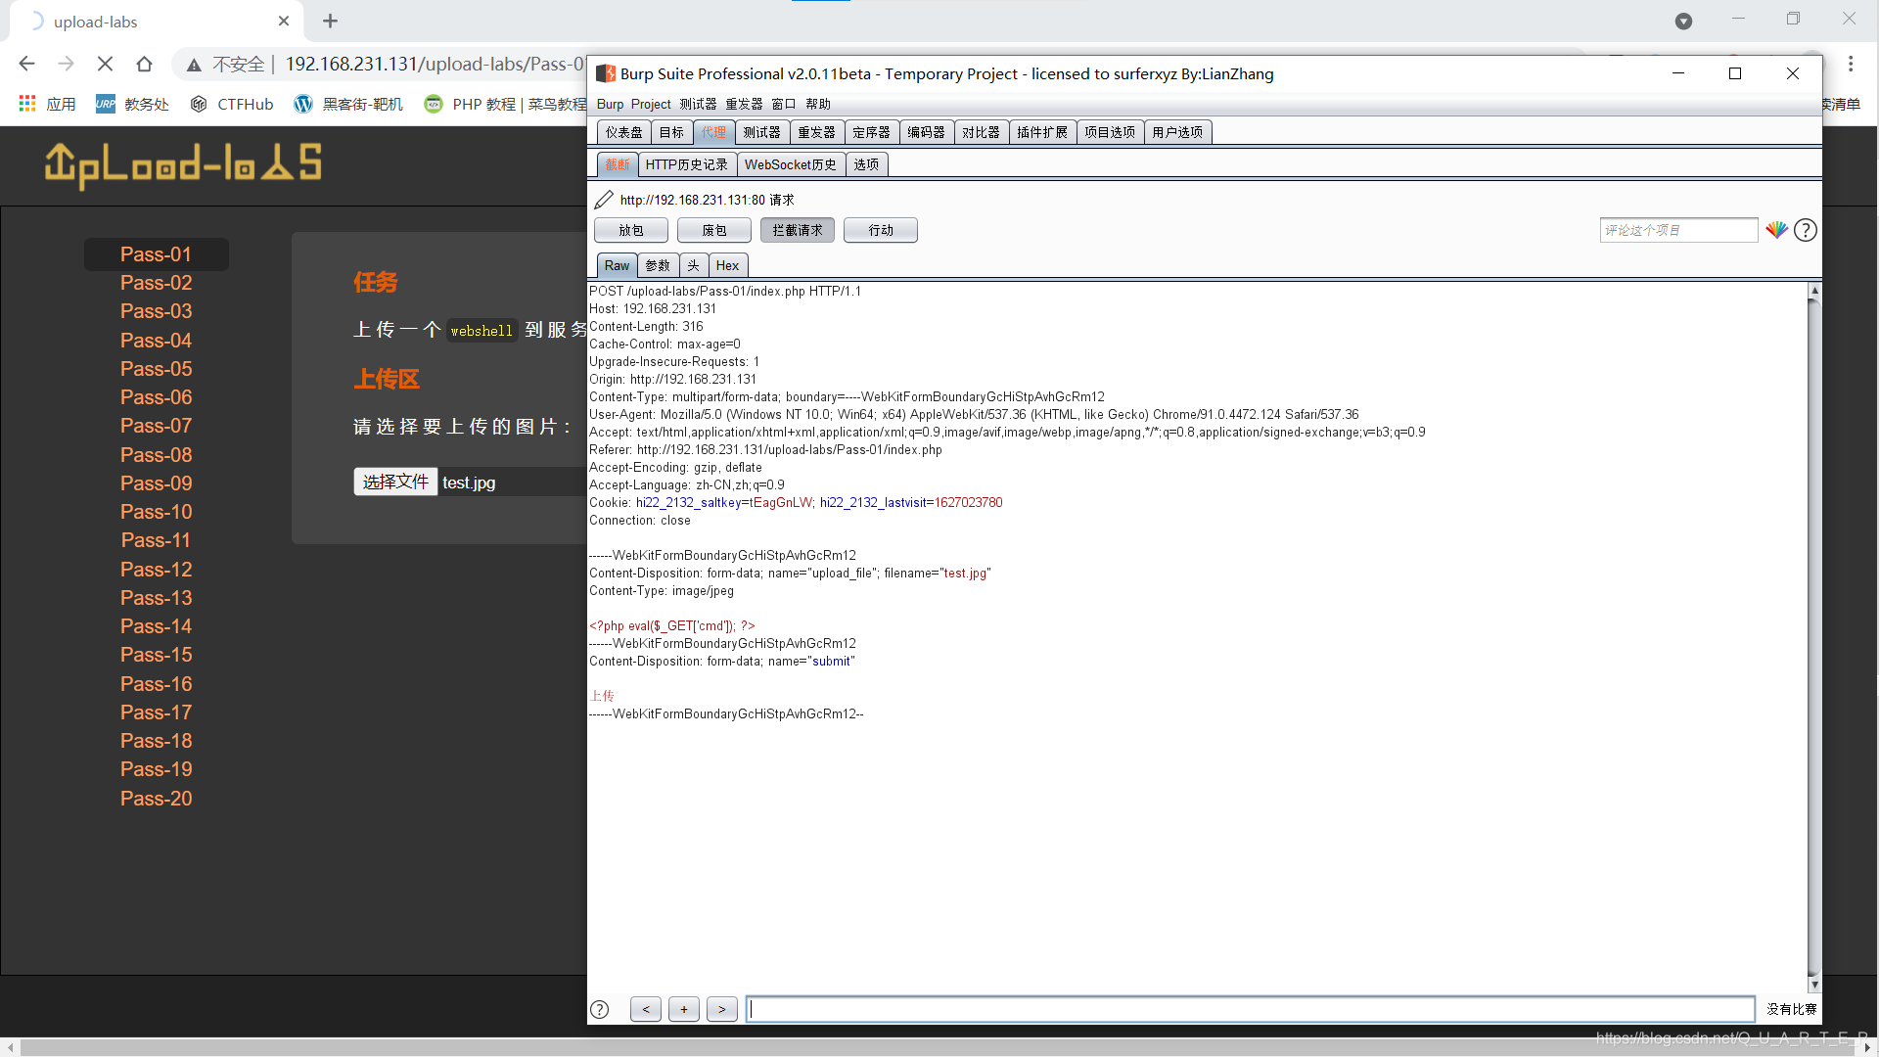Open the Apps bookmark shortcut
The height and width of the screenshot is (1057, 1879).
click(46, 104)
